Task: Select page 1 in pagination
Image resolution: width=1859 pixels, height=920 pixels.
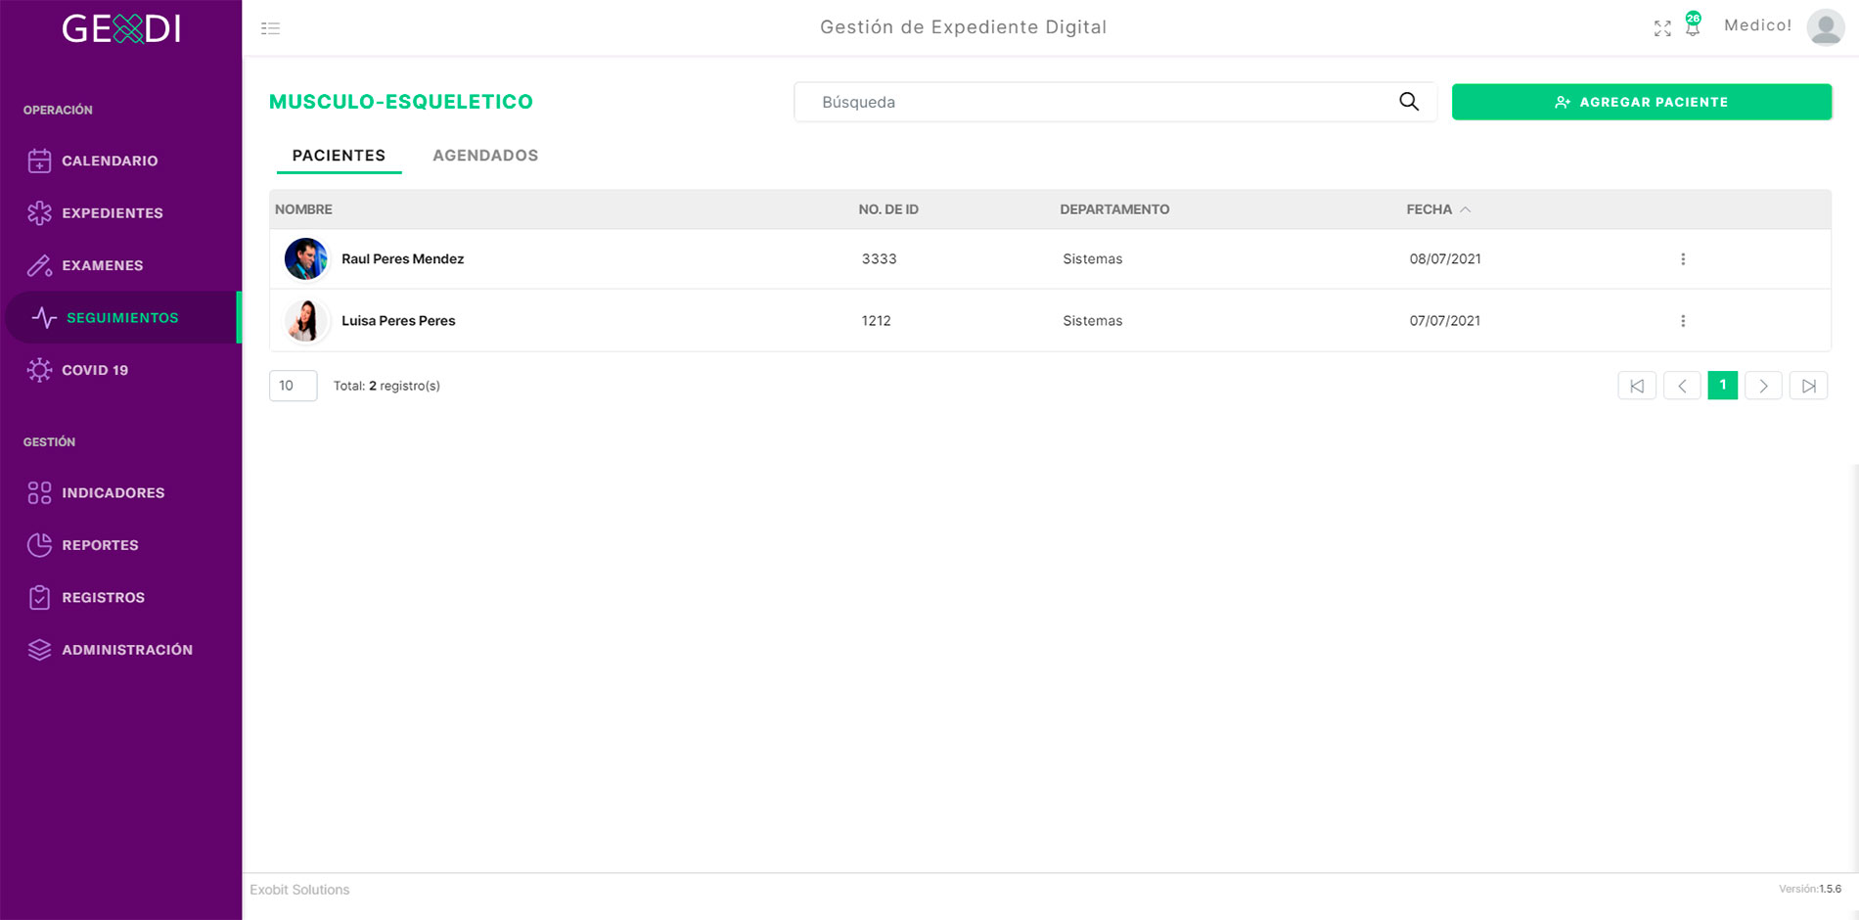Action: (x=1723, y=386)
